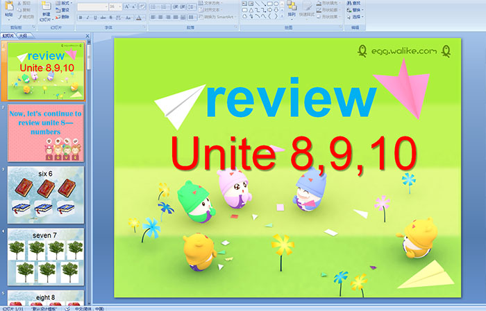
Task: Select the Left Brace shape
Action: point(269,16)
